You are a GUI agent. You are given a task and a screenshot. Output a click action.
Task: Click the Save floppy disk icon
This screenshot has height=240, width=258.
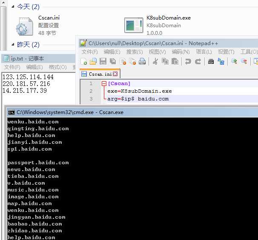pos(103,62)
